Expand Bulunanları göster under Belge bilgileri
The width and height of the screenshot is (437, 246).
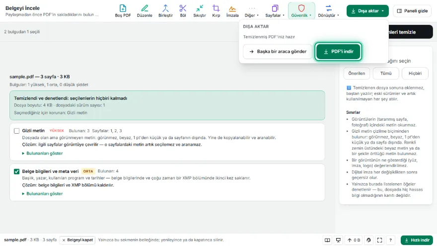[42, 193]
